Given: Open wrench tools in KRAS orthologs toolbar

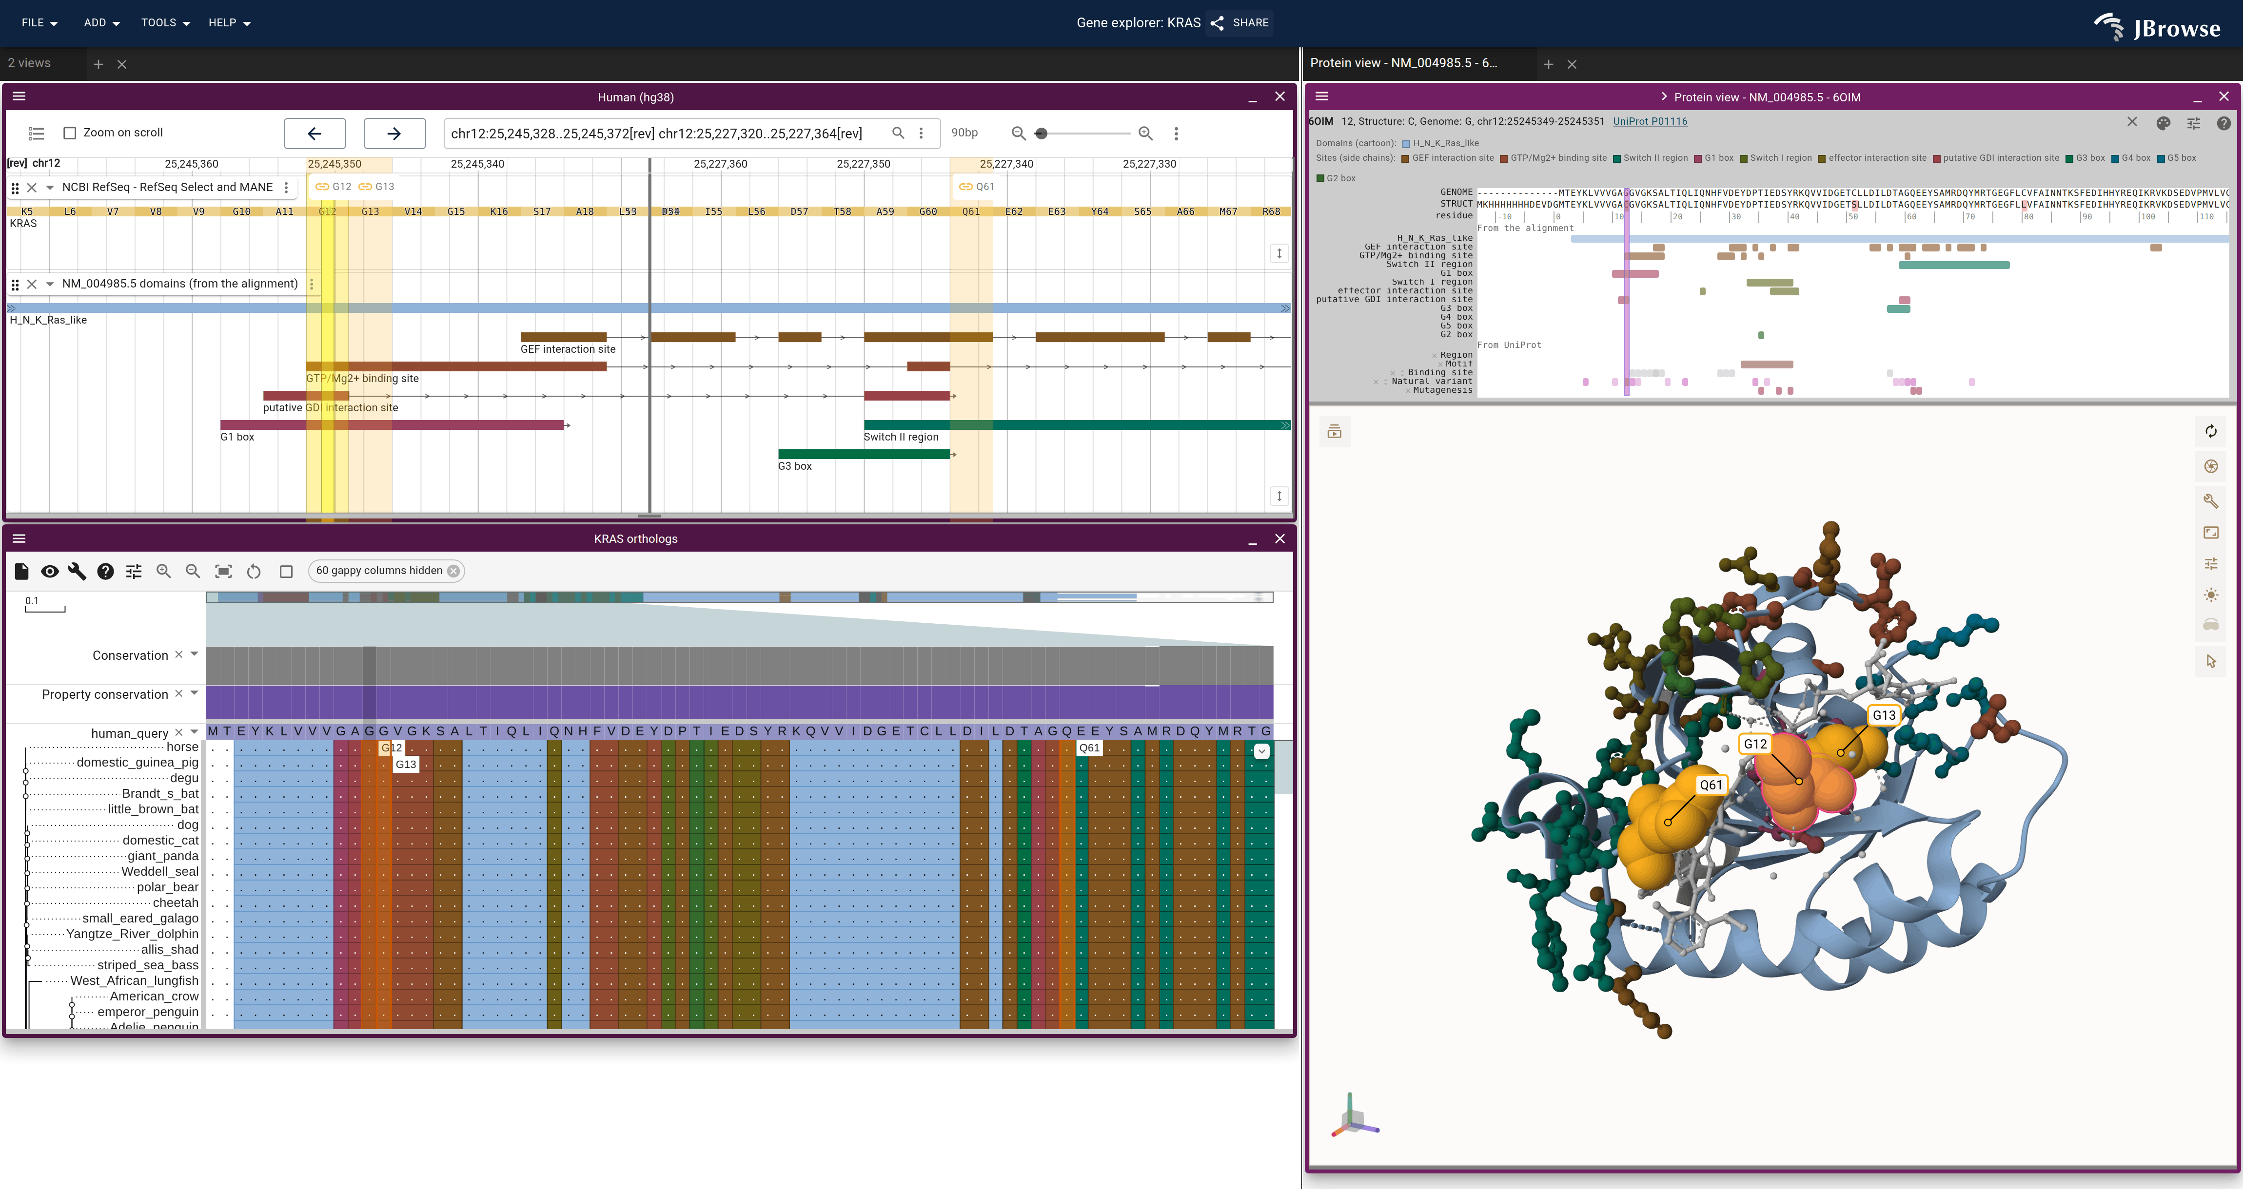Looking at the screenshot, I should (78, 571).
